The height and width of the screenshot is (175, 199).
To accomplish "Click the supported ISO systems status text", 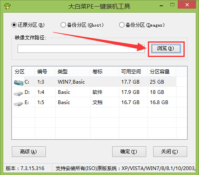I will point(125,168).
